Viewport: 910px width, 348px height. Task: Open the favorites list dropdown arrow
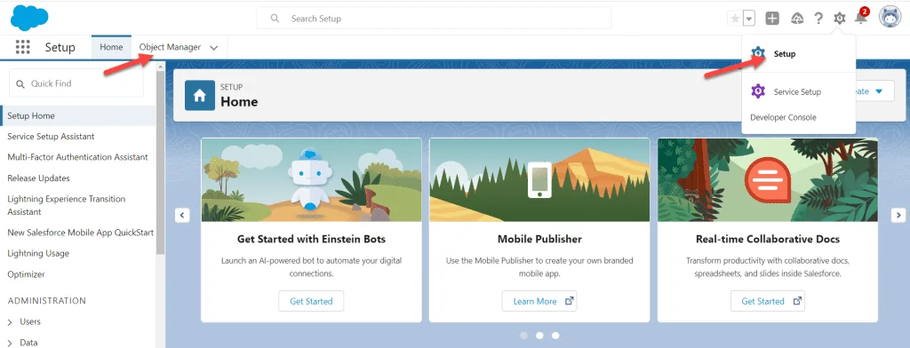749,19
